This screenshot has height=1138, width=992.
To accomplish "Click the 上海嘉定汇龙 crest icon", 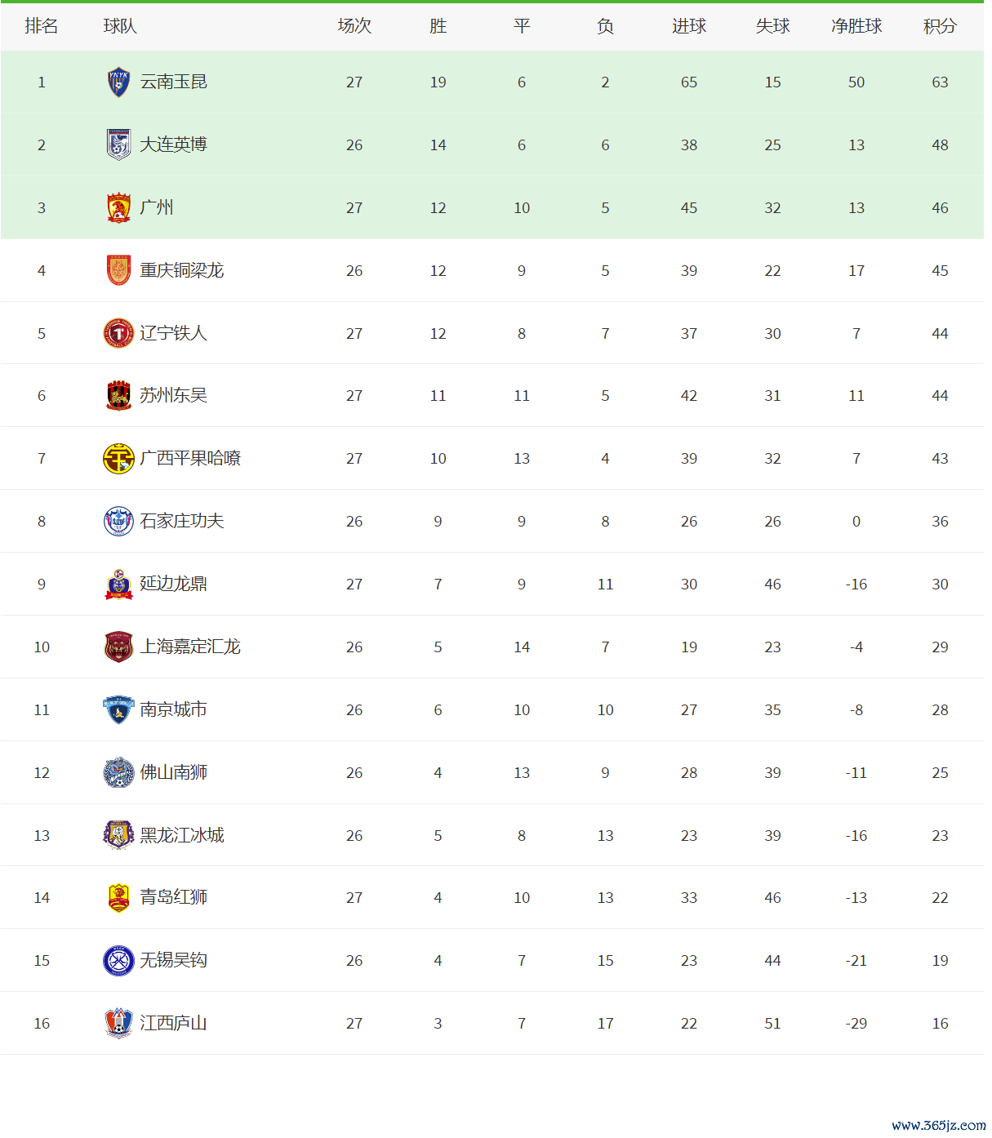I will 118,647.
